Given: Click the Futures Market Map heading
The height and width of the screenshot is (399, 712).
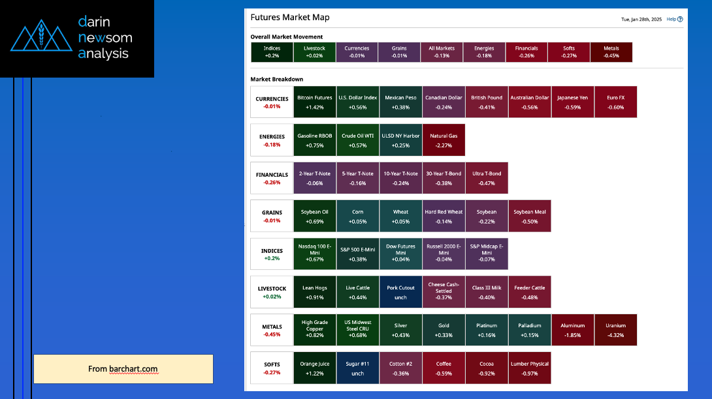Looking at the screenshot, I should (x=289, y=18).
